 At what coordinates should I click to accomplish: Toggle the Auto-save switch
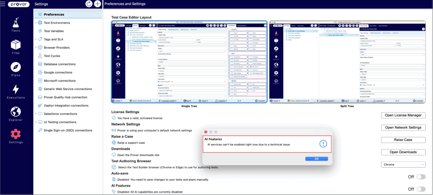(x=421, y=177)
